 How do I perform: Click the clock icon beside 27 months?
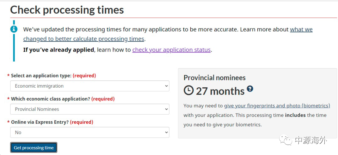pyautogui.click(x=189, y=91)
